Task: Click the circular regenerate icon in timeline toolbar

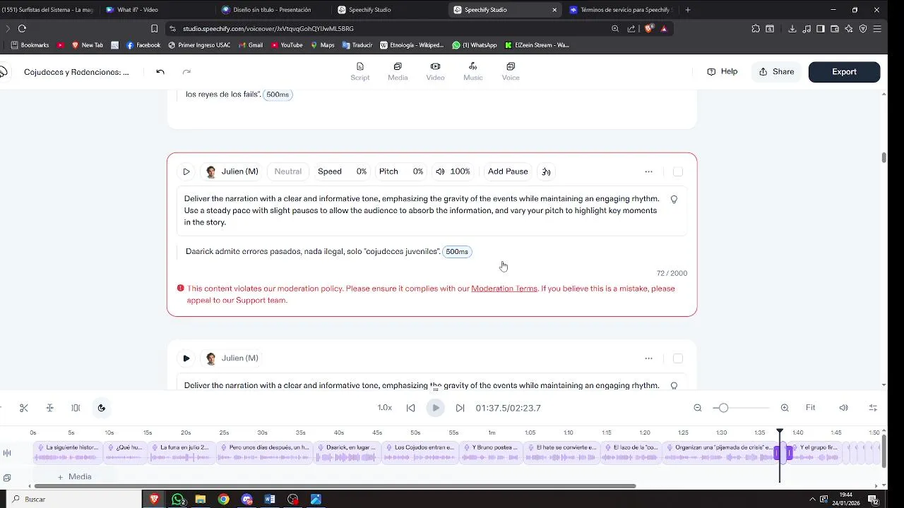Action: (102, 408)
